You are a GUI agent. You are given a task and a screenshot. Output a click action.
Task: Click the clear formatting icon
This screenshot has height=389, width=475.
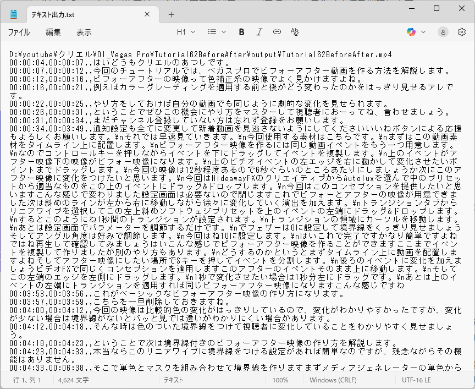coord(294,32)
